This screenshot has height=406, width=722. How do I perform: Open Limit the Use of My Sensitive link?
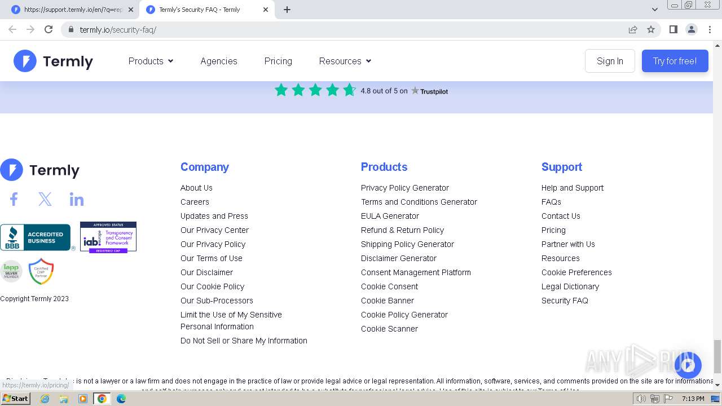pyautogui.click(x=231, y=320)
